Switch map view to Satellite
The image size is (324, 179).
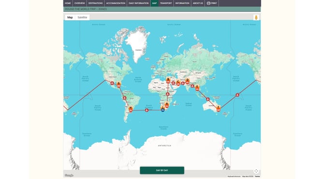(x=82, y=17)
